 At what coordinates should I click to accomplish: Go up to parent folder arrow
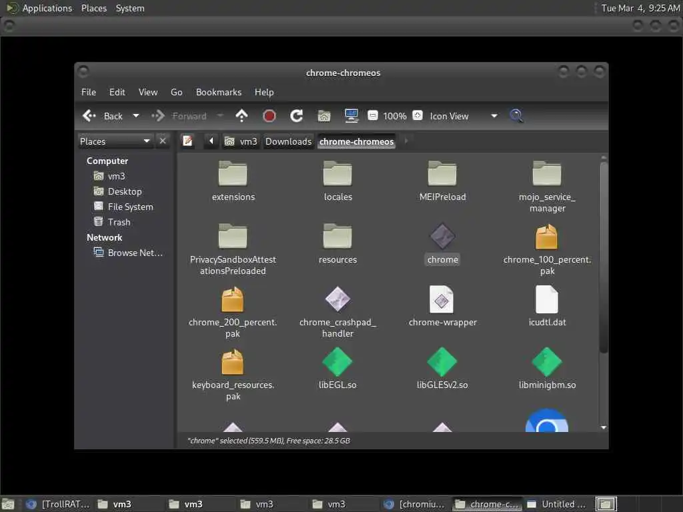[x=241, y=116]
